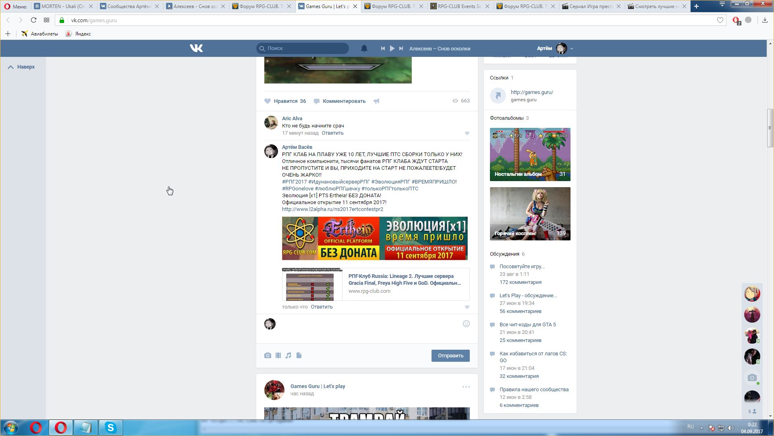Open hashtag #РПГ2017
The height and width of the screenshot is (436, 774).
[295, 182]
